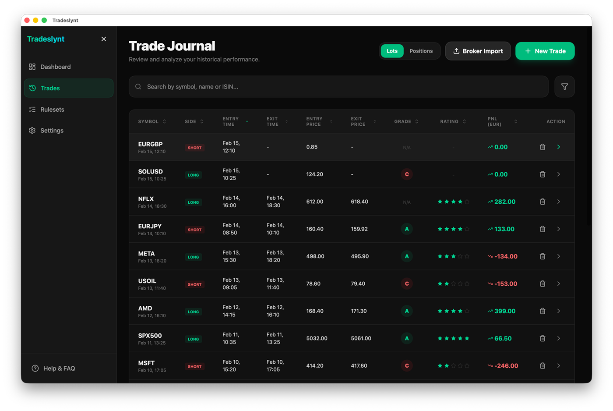
Task: Click the 5032.00 entry price
Action: click(x=317, y=338)
